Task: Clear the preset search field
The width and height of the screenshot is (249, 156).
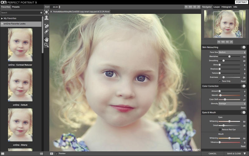Action: (41, 12)
